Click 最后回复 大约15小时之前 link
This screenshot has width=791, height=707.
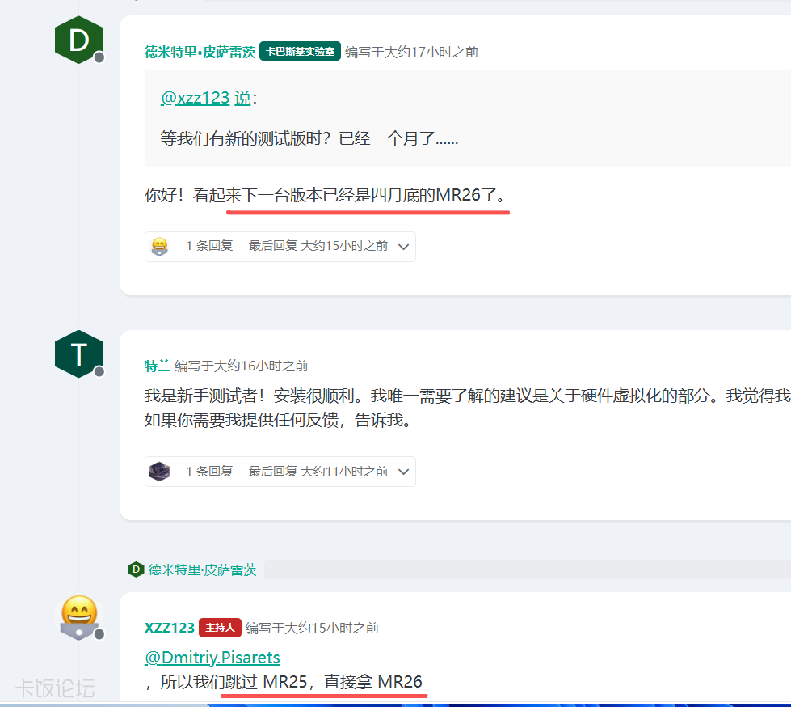click(315, 246)
